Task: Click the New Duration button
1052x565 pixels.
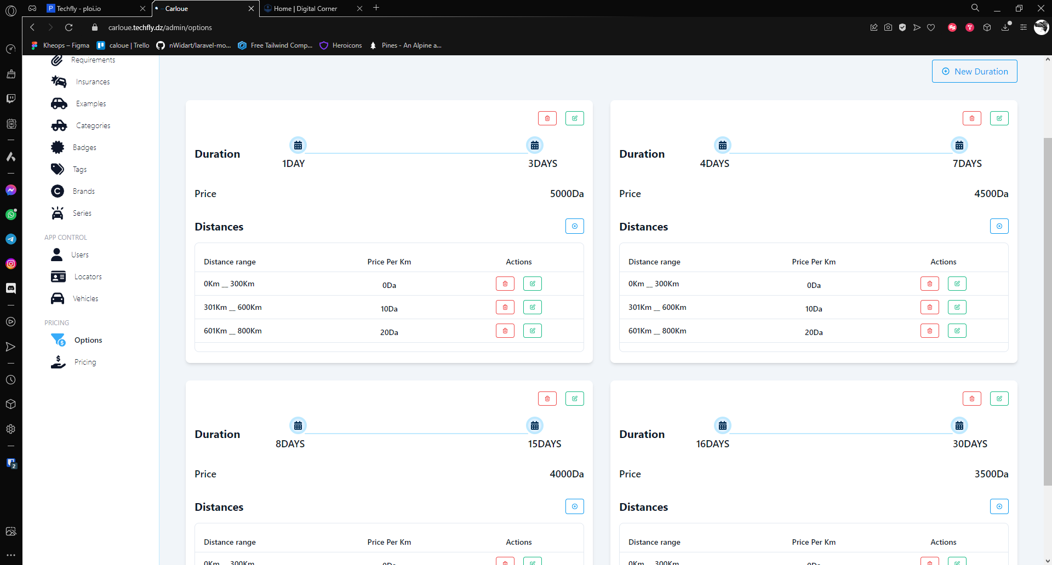Action: (974, 71)
